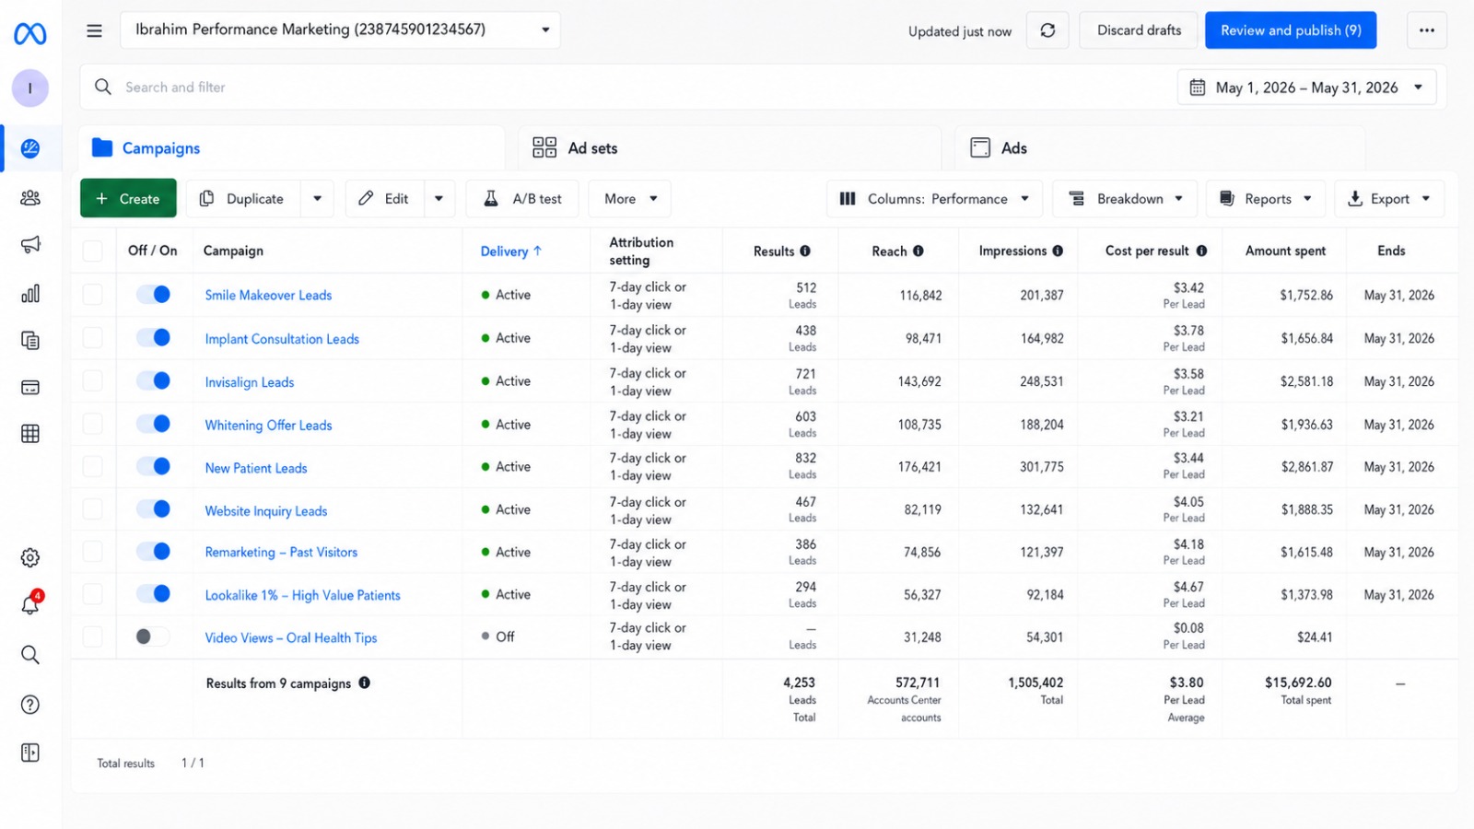Open the sidebar settings gear

(30, 557)
